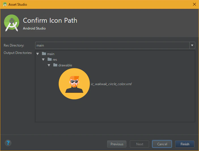Viewport: 199px width, 151px height.
Task: Close the Asset Studio dialog
Action: (194, 4)
